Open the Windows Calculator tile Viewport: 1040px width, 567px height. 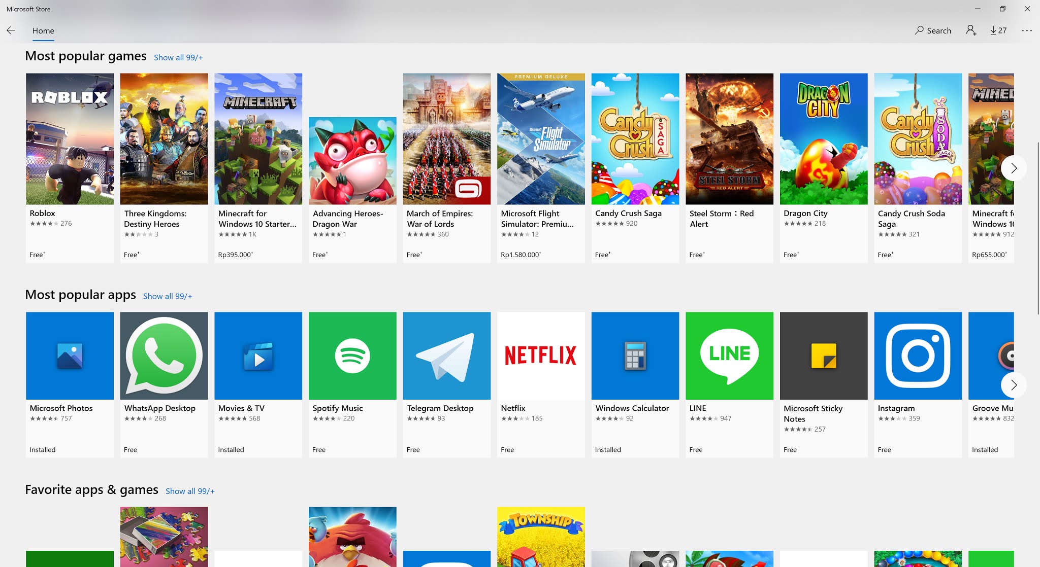(635, 356)
